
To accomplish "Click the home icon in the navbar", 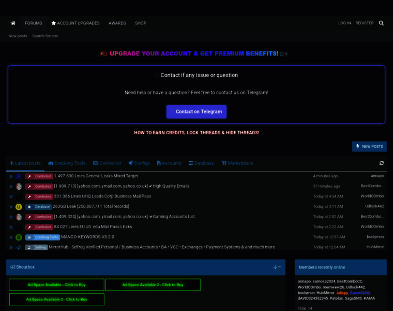I will [x=13, y=23].
